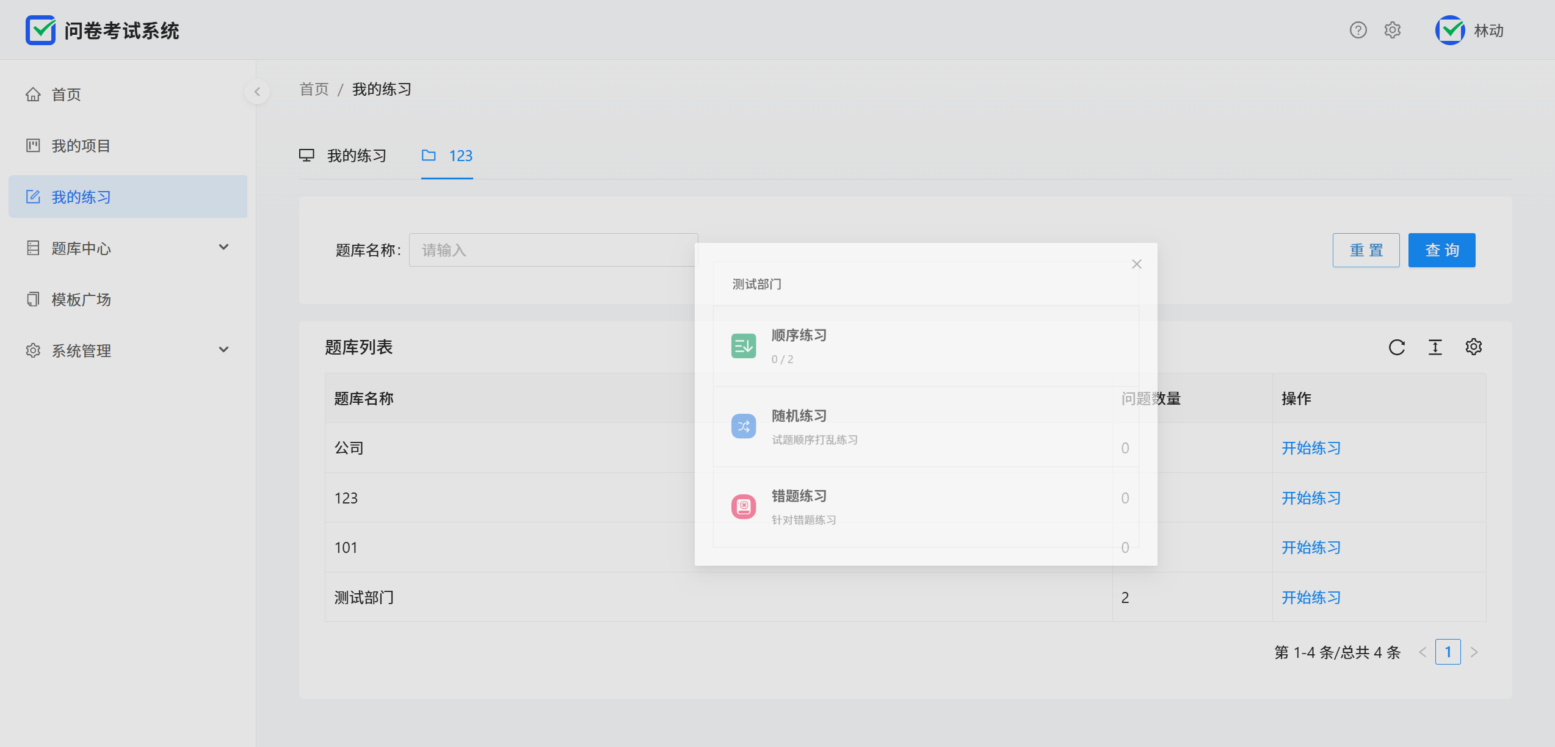Screen dimensions: 1555x747
Task: Click the table density icon
Action: (1435, 347)
